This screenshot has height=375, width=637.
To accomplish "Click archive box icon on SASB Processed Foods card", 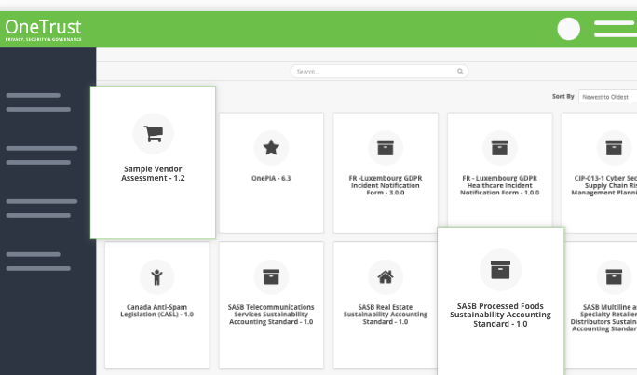I will point(500,270).
